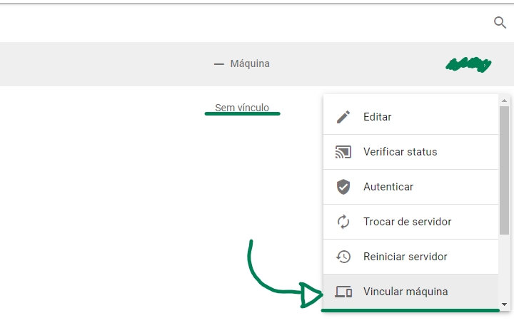The width and height of the screenshot is (514, 328).
Task: Click the devices icon for Vincular máquina
Action: [x=343, y=292]
